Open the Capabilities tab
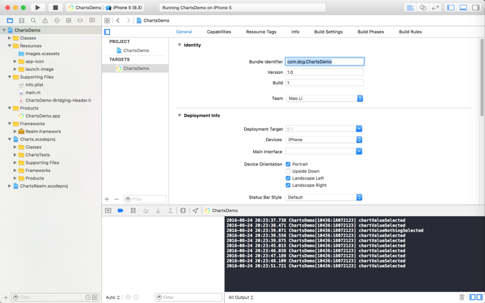The height and width of the screenshot is (303, 485). pos(219,32)
